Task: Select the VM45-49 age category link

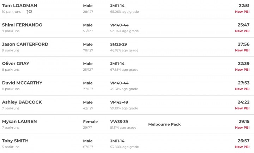Action: click(x=120, y=102)
